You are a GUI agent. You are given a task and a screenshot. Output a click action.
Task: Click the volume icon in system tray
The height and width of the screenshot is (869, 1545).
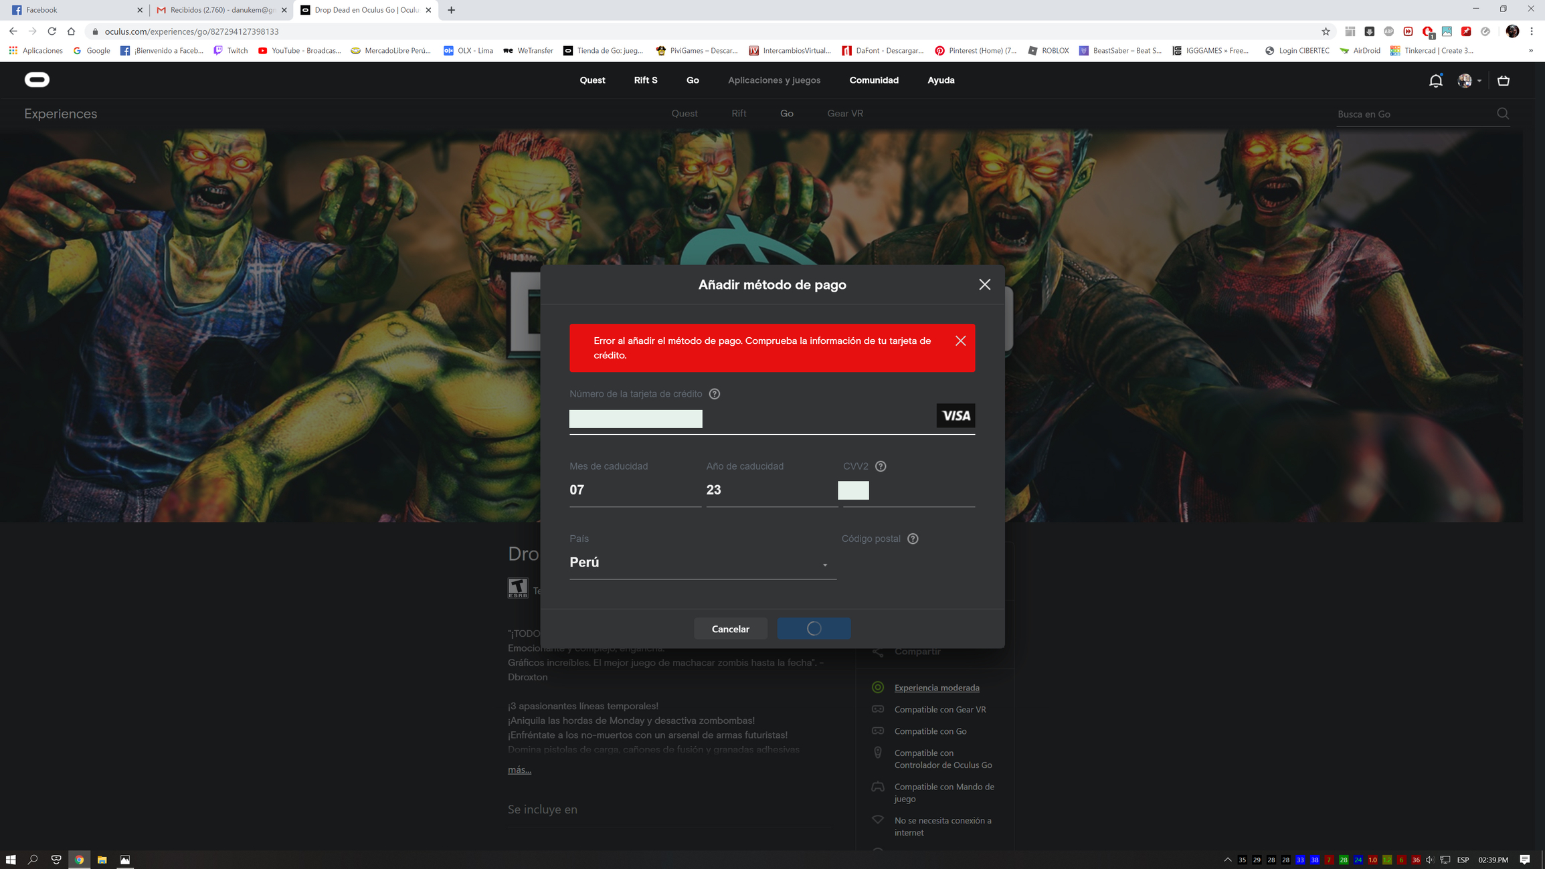pyautogui.click(x=1430, y=860)
